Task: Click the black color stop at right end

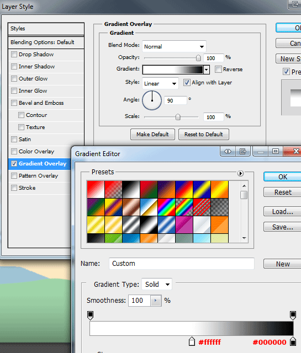Action: (293, 341)
